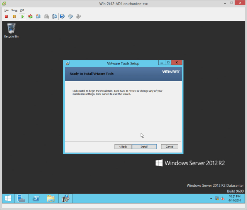The height and width of the screenshot is (210, 247).
Task: Cancel the VMware Tools setup wizard
Action: point(169,147)
